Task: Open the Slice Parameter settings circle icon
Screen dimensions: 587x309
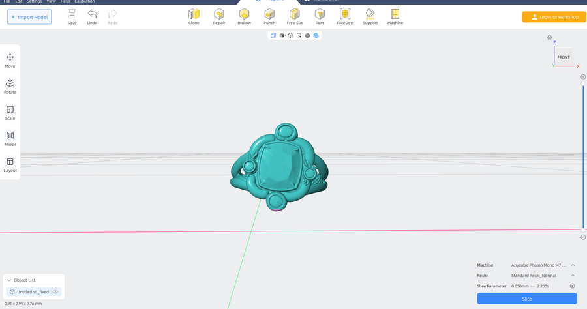Action: click(x=573, y=286)
